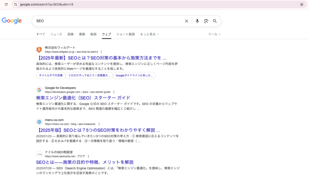
Task: Open more options for developers.google.com result
Action: pos(114,92)
